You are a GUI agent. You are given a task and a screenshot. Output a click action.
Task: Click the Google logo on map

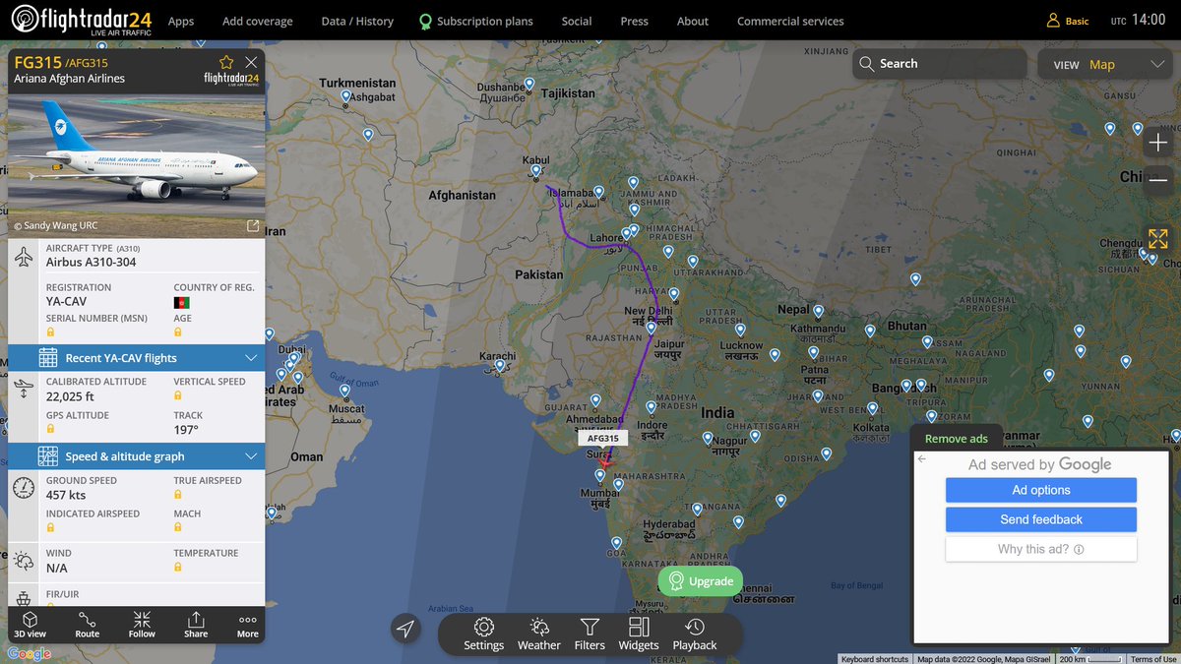tap(29, 654)
